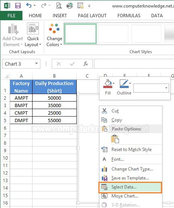Click the Paste clipboard icon under Paste Options
Image resolution: width=174 pixels, height=208 pixels.
(x=115, y=139)
